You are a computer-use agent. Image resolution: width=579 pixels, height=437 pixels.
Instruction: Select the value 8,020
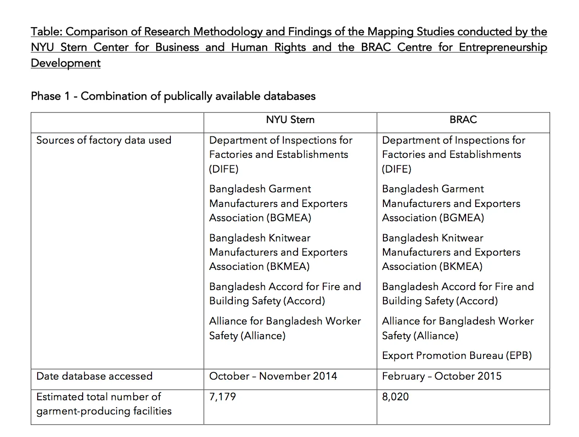[x=395, y=397]
